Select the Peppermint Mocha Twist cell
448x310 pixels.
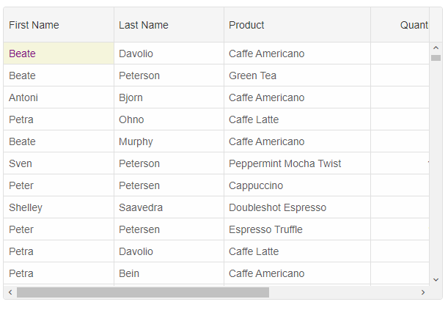click(x=297, y=163)
